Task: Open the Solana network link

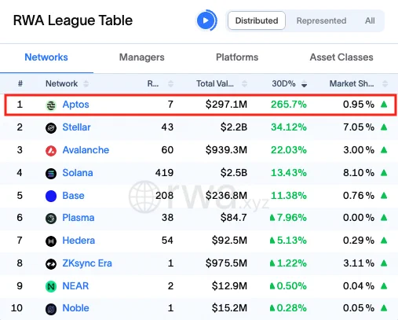Action: point(78,173)
